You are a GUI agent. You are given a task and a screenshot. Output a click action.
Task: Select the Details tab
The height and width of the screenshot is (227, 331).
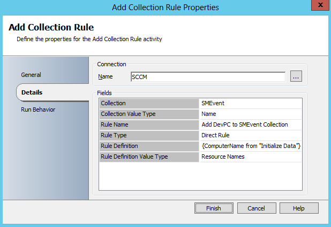(x=32, y=92)
